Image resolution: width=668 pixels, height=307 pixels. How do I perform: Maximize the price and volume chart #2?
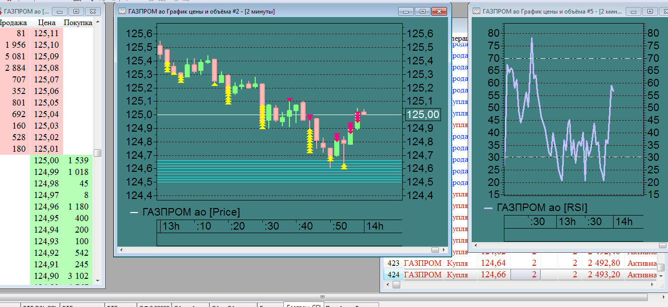(x=422, y=11)
